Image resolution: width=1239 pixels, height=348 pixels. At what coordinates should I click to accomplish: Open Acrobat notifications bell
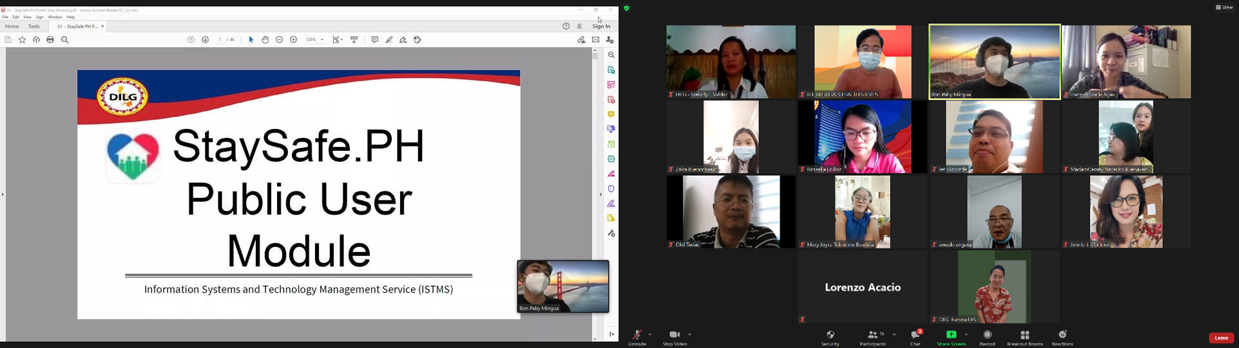point(579,26)
